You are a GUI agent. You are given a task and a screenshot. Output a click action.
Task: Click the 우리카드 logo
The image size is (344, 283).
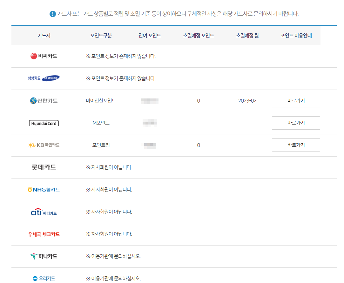pos(44,279)
